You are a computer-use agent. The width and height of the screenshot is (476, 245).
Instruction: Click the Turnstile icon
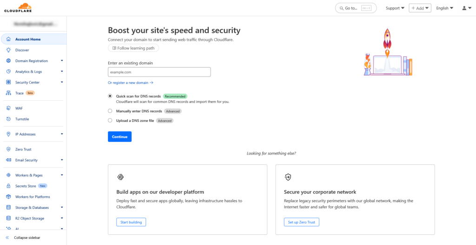tap(8, 119)
